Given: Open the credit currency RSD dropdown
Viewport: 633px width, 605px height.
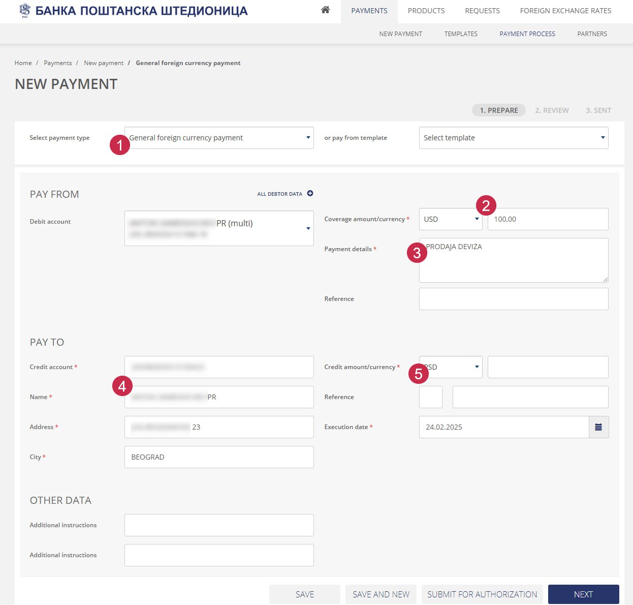Looking at the screenshot, I should pyautogui.click(x=451, y=367).
